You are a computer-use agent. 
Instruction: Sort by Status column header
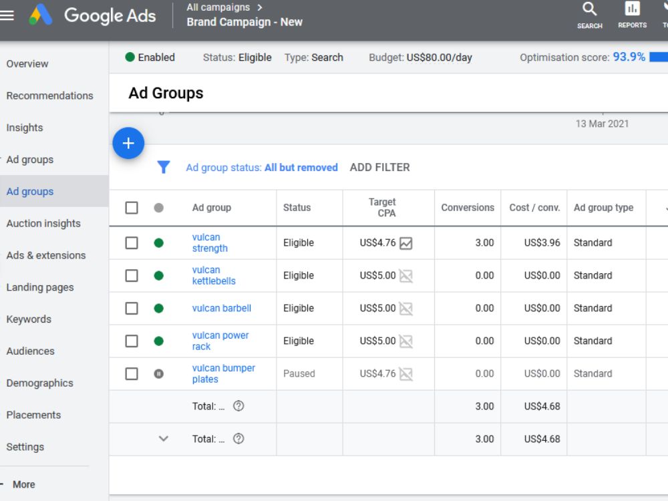point(297,208)
